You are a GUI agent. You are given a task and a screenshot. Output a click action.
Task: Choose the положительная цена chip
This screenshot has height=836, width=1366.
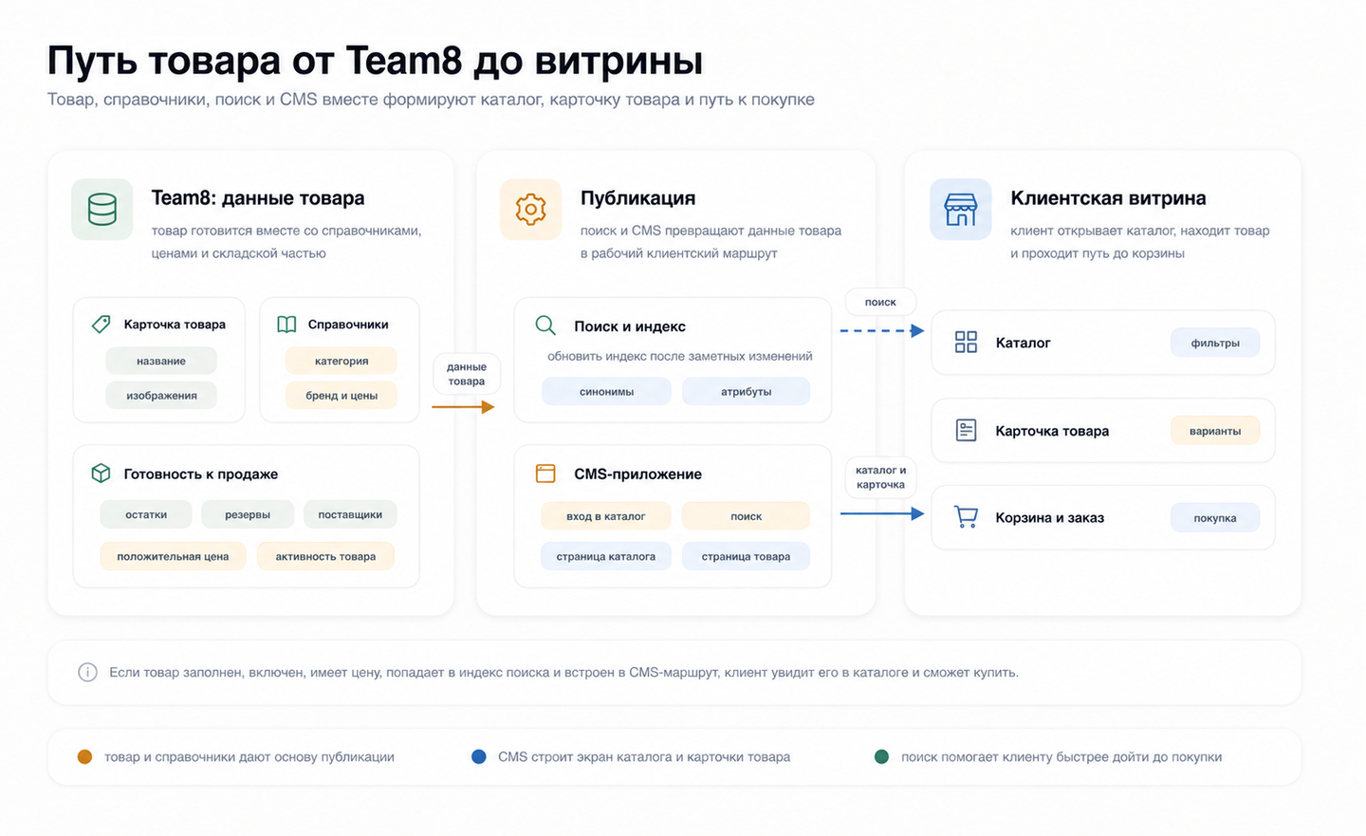[x=173, y=556]
